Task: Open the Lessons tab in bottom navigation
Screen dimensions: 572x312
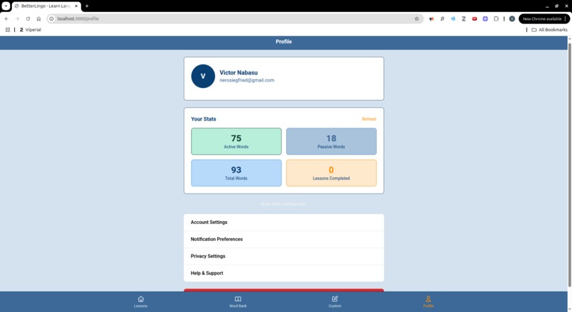Action: coord(141,302)
